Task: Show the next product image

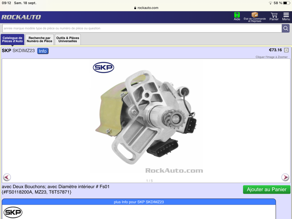Action: point(285,177)
